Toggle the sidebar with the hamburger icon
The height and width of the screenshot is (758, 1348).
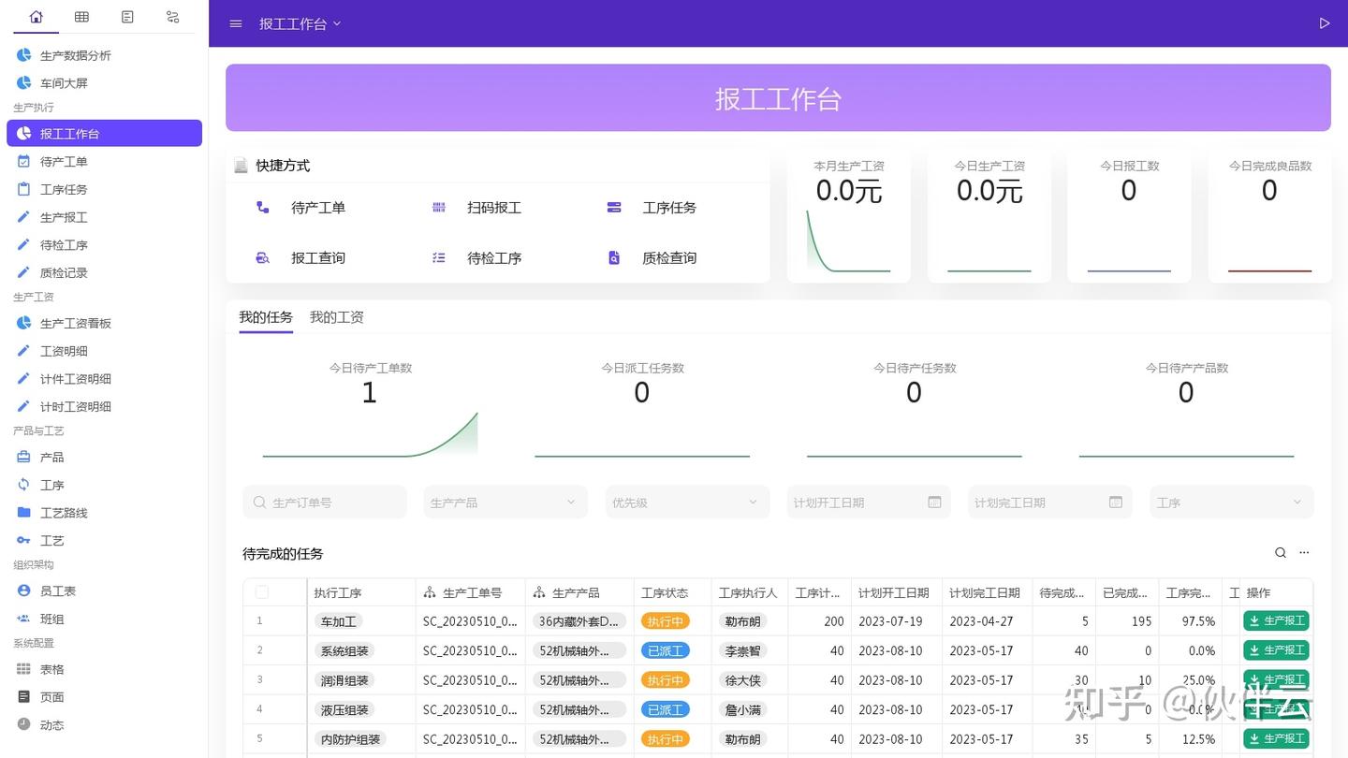pyautogui.click(x=235, y=23)
